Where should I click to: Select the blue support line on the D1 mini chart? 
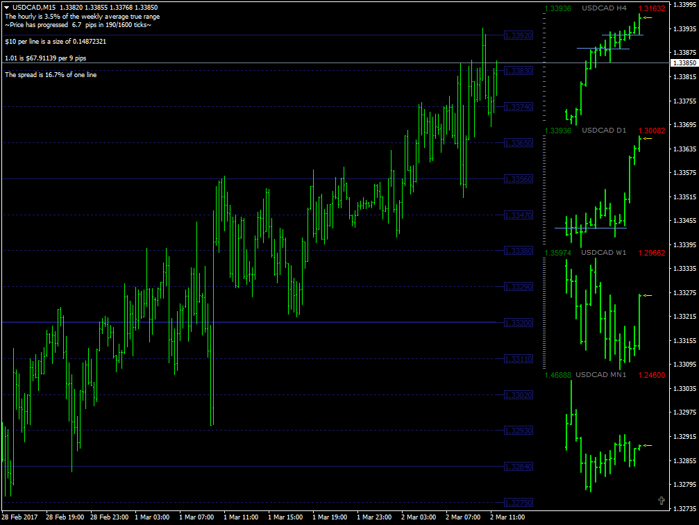pyautogui.click(x=590, y=226)
